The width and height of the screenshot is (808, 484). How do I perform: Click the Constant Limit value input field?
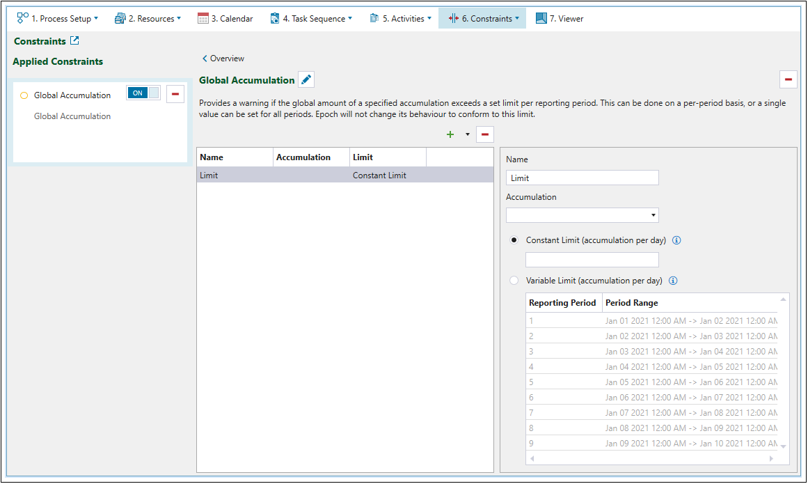point(592,260)
